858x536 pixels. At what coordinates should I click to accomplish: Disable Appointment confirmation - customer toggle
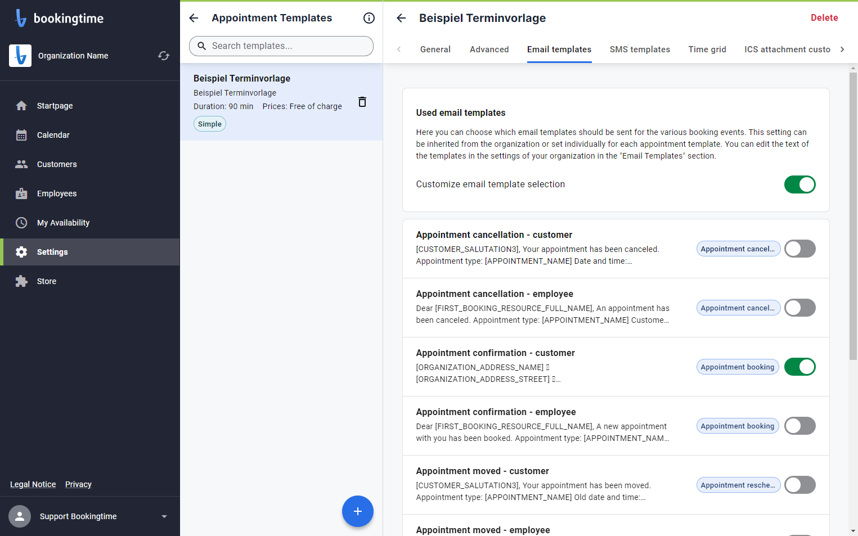(799, 367)
